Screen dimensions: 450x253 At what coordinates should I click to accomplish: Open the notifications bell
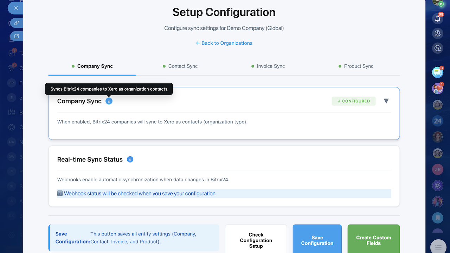click(x=438, y=19)
